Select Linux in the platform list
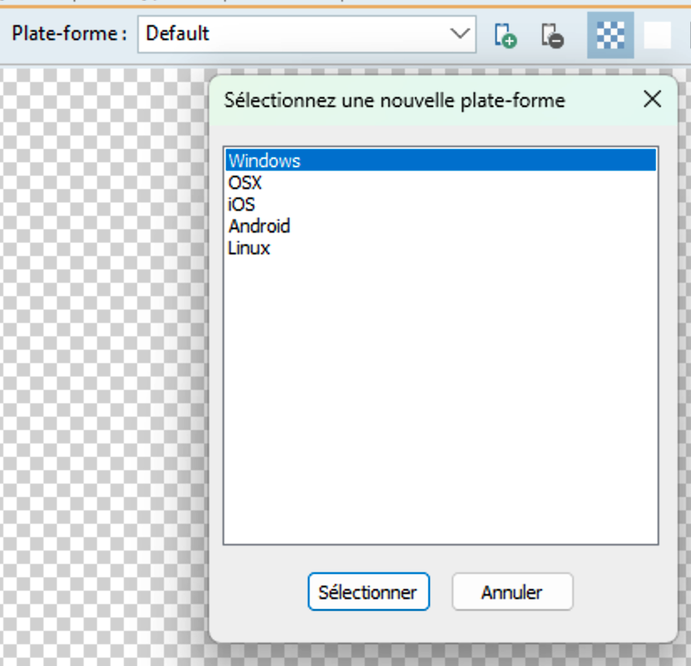 249,248
